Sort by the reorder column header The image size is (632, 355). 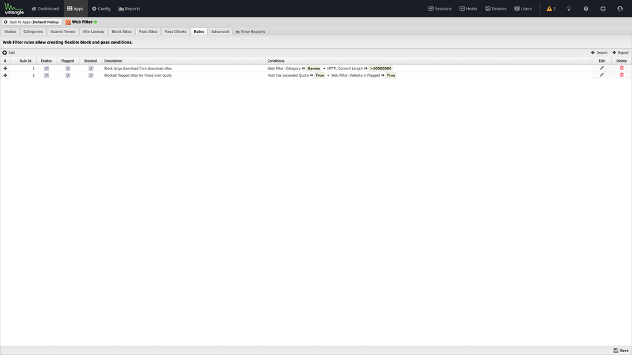(5, 61)
